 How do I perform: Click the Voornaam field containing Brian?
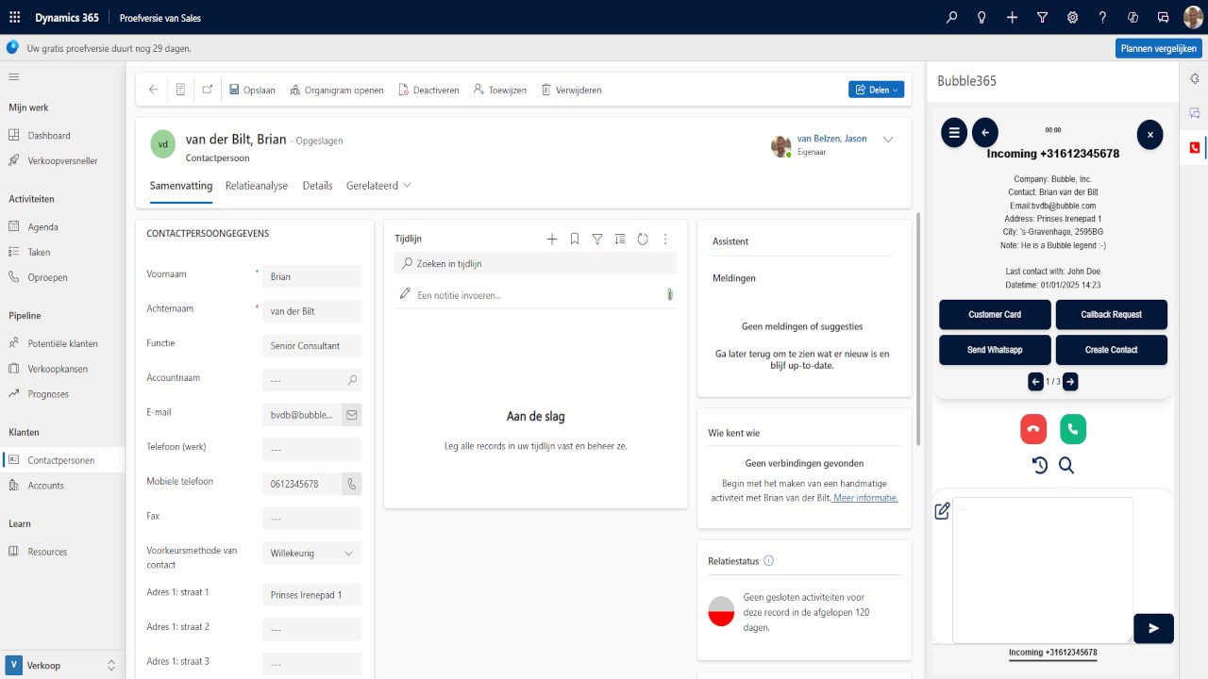[x=311, y=276]
